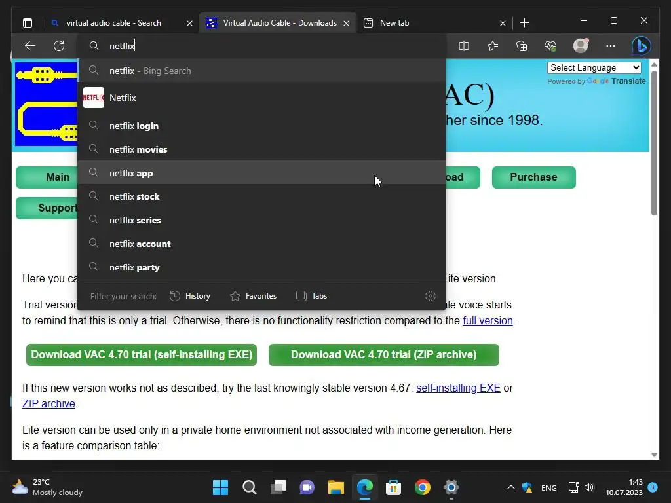Open the Favorites star icon in toolbar
Viewport: 671px width, 503px height.
(x=493, y=46)
